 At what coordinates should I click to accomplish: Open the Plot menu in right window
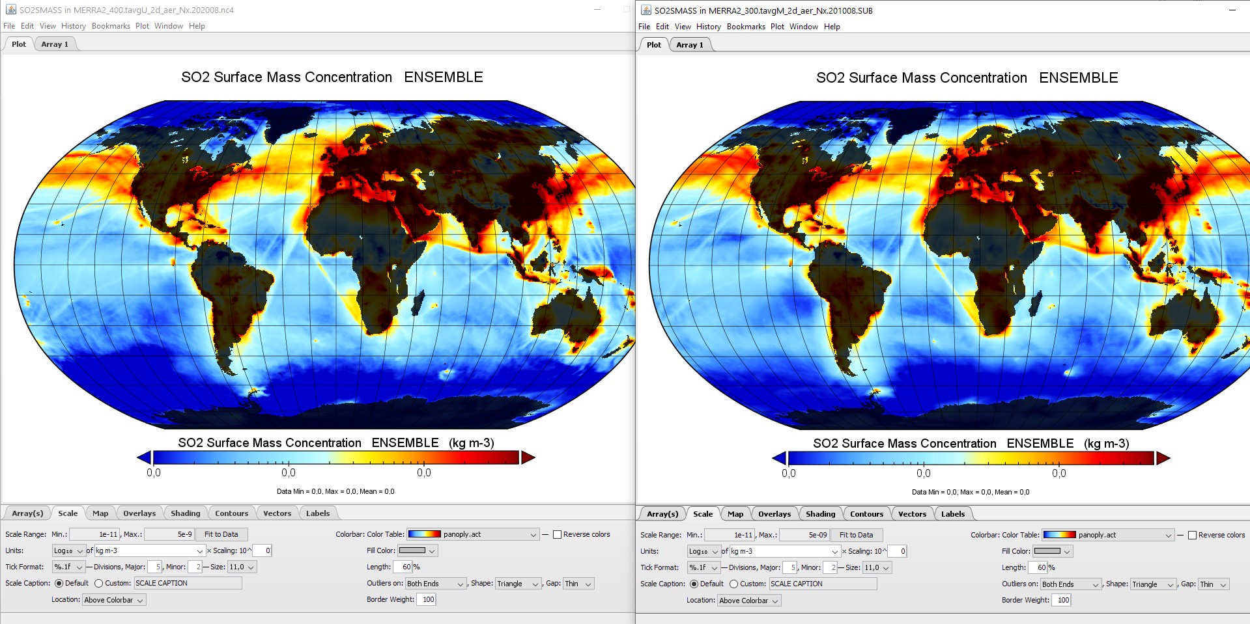tap(776, 27)
